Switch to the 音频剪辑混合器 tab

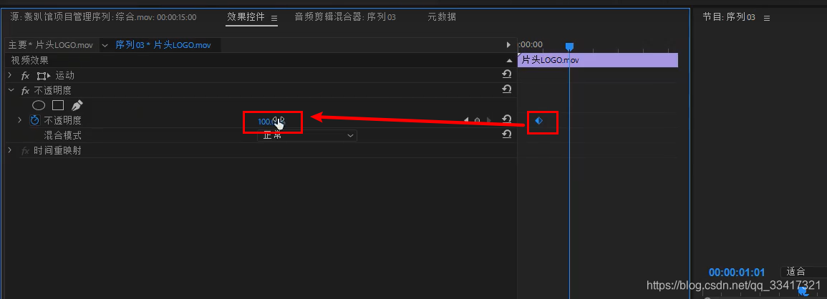click(345, 17)
